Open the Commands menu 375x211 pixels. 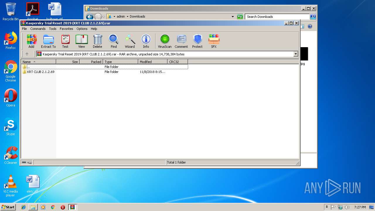(x=38, y=29)
